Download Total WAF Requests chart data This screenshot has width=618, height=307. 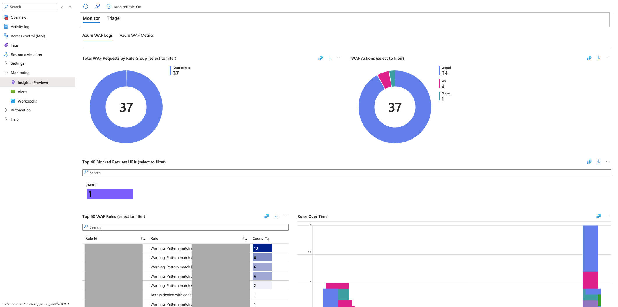point(330,58)
